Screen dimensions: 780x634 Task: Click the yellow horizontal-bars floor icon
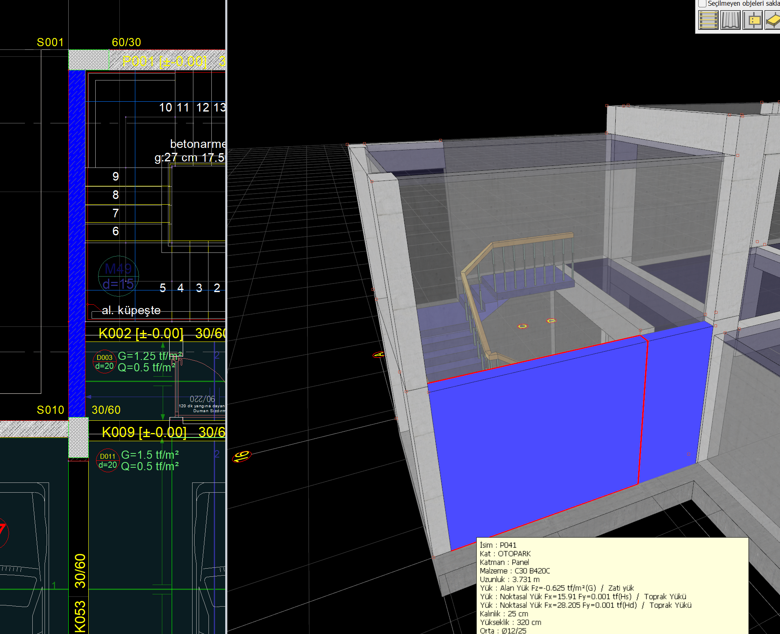(708, 20)
